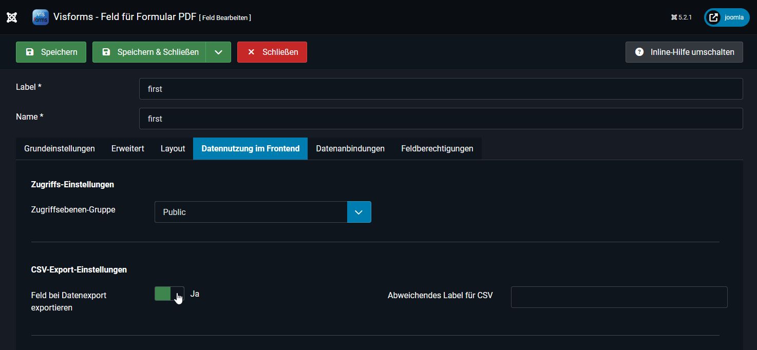Screen dimensions: 757x350
Task: Click the Joomla version 5.2.1 indicator
Action: 682,17
